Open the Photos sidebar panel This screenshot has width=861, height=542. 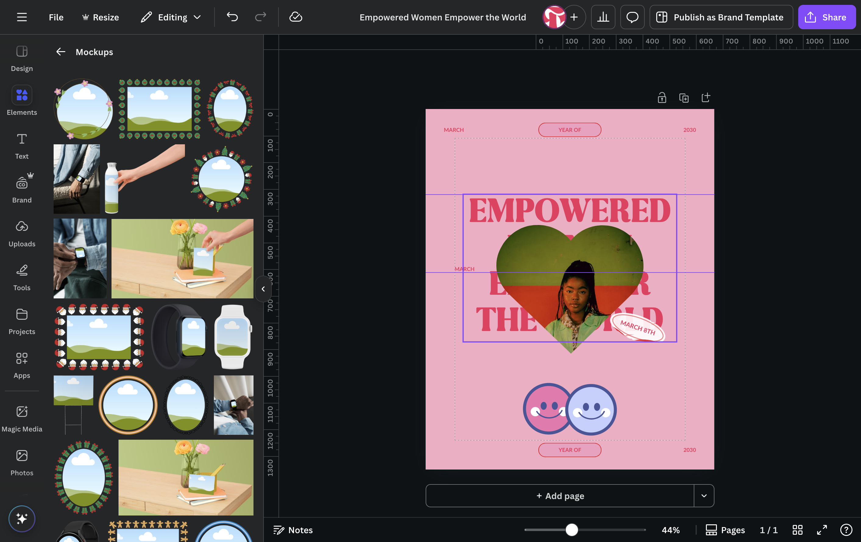click(22, 462)
